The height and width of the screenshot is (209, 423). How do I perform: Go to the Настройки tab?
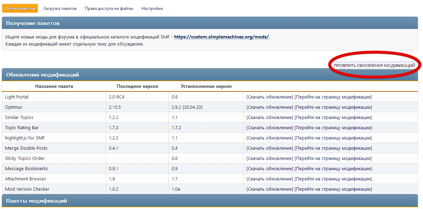coord(152,8)
